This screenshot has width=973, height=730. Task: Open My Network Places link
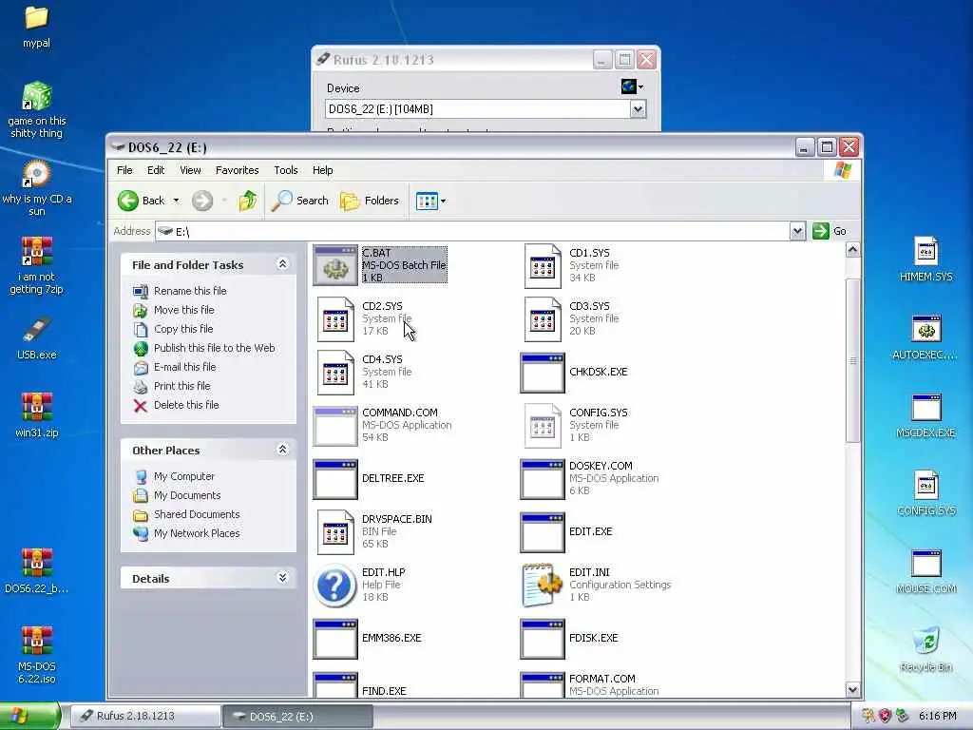(197, 533)
